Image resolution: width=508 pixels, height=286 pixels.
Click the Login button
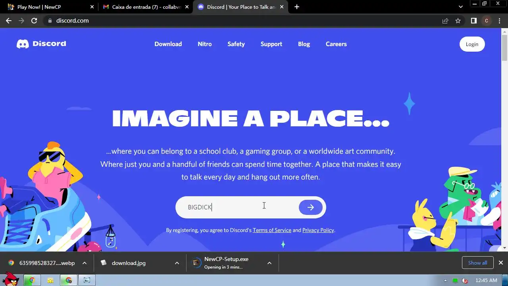pyautogui.click(x=472, y=44)
